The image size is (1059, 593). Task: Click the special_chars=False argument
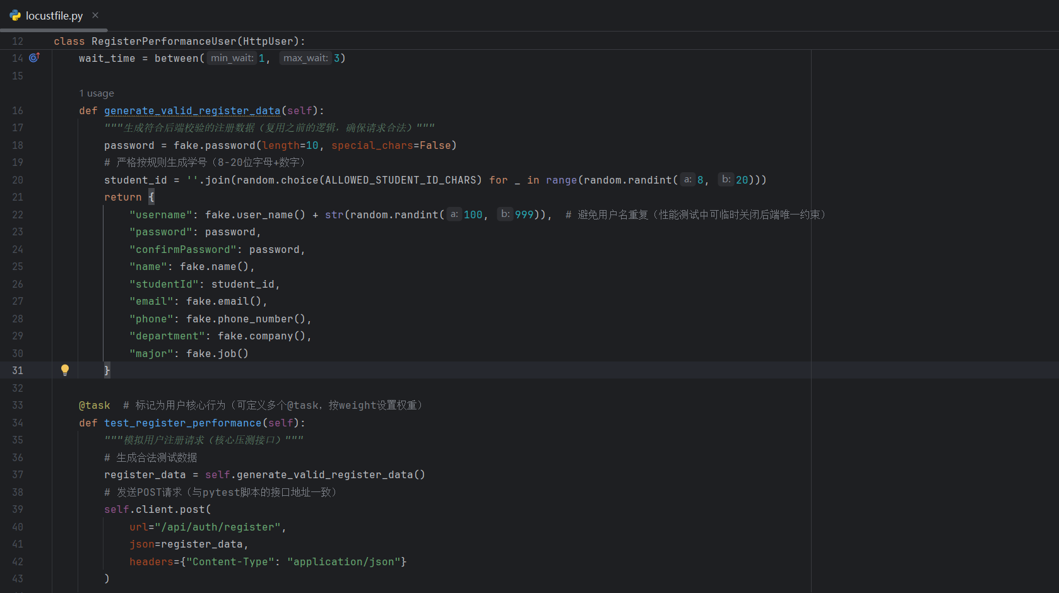pyautogui.click(x=391, y=146)
